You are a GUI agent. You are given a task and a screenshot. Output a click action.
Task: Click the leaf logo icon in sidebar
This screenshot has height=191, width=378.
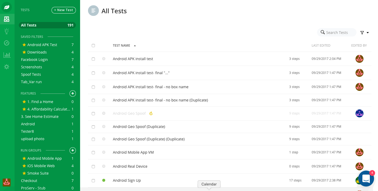[x=7, y=7]
